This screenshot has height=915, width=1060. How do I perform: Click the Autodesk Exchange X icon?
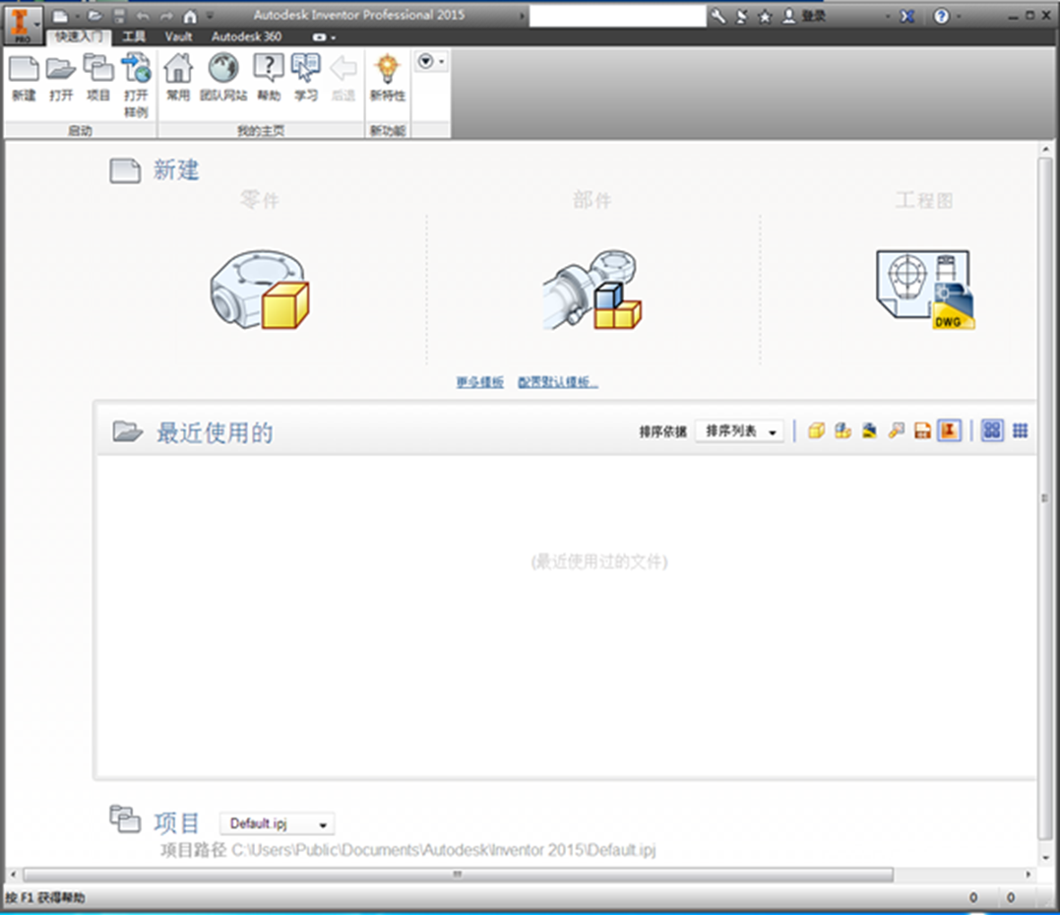click(907, 16)
